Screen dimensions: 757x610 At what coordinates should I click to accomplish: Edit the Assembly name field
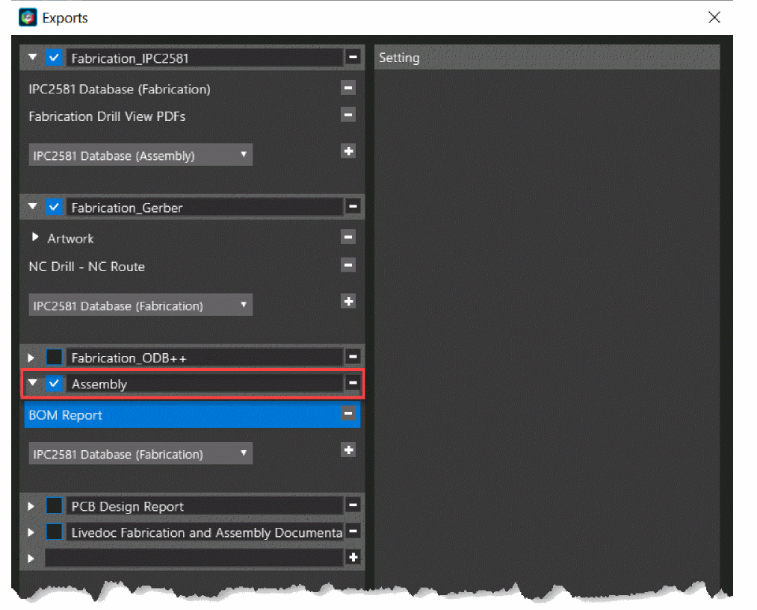click(x=205, y=384)
